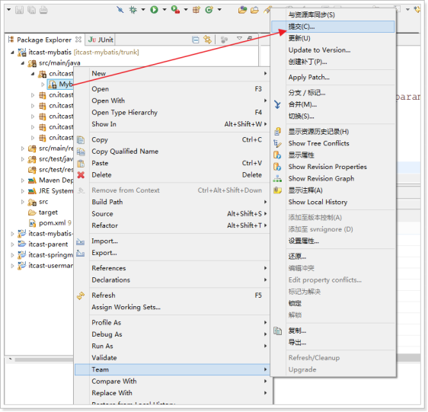Click the 合并(M) merge icon
This screenshot has width=428, height=412.
point(277,105)
